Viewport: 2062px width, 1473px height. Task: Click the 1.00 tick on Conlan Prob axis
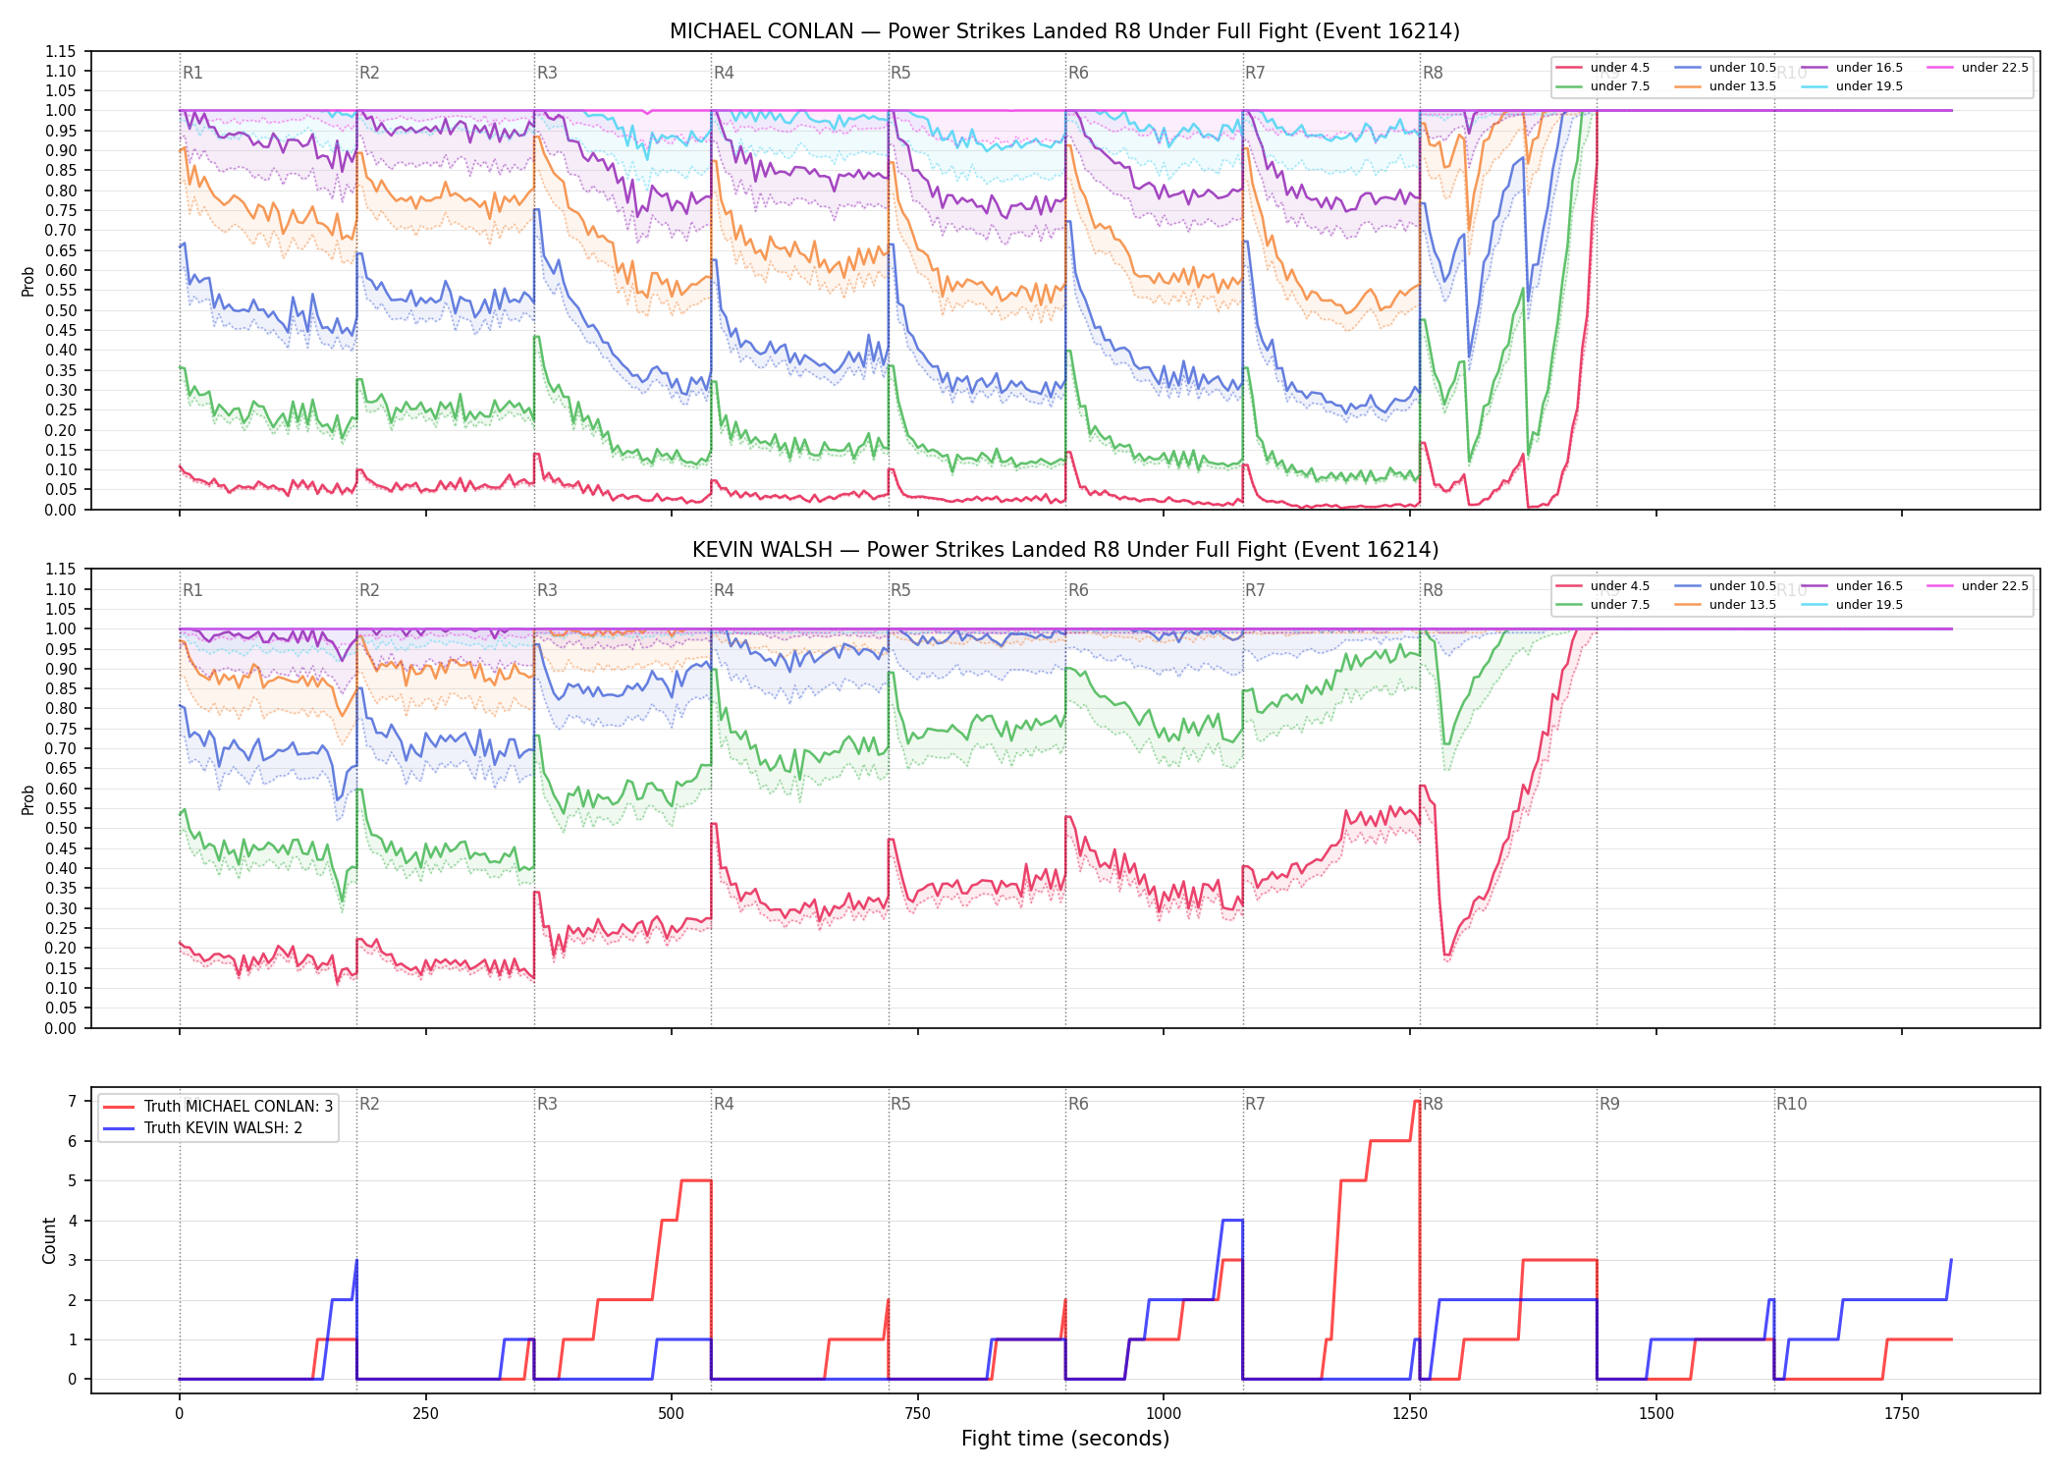[x=60, y=111]
